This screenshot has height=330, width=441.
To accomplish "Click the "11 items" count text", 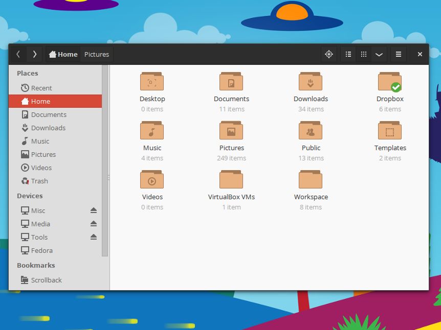I will (232, 109).
